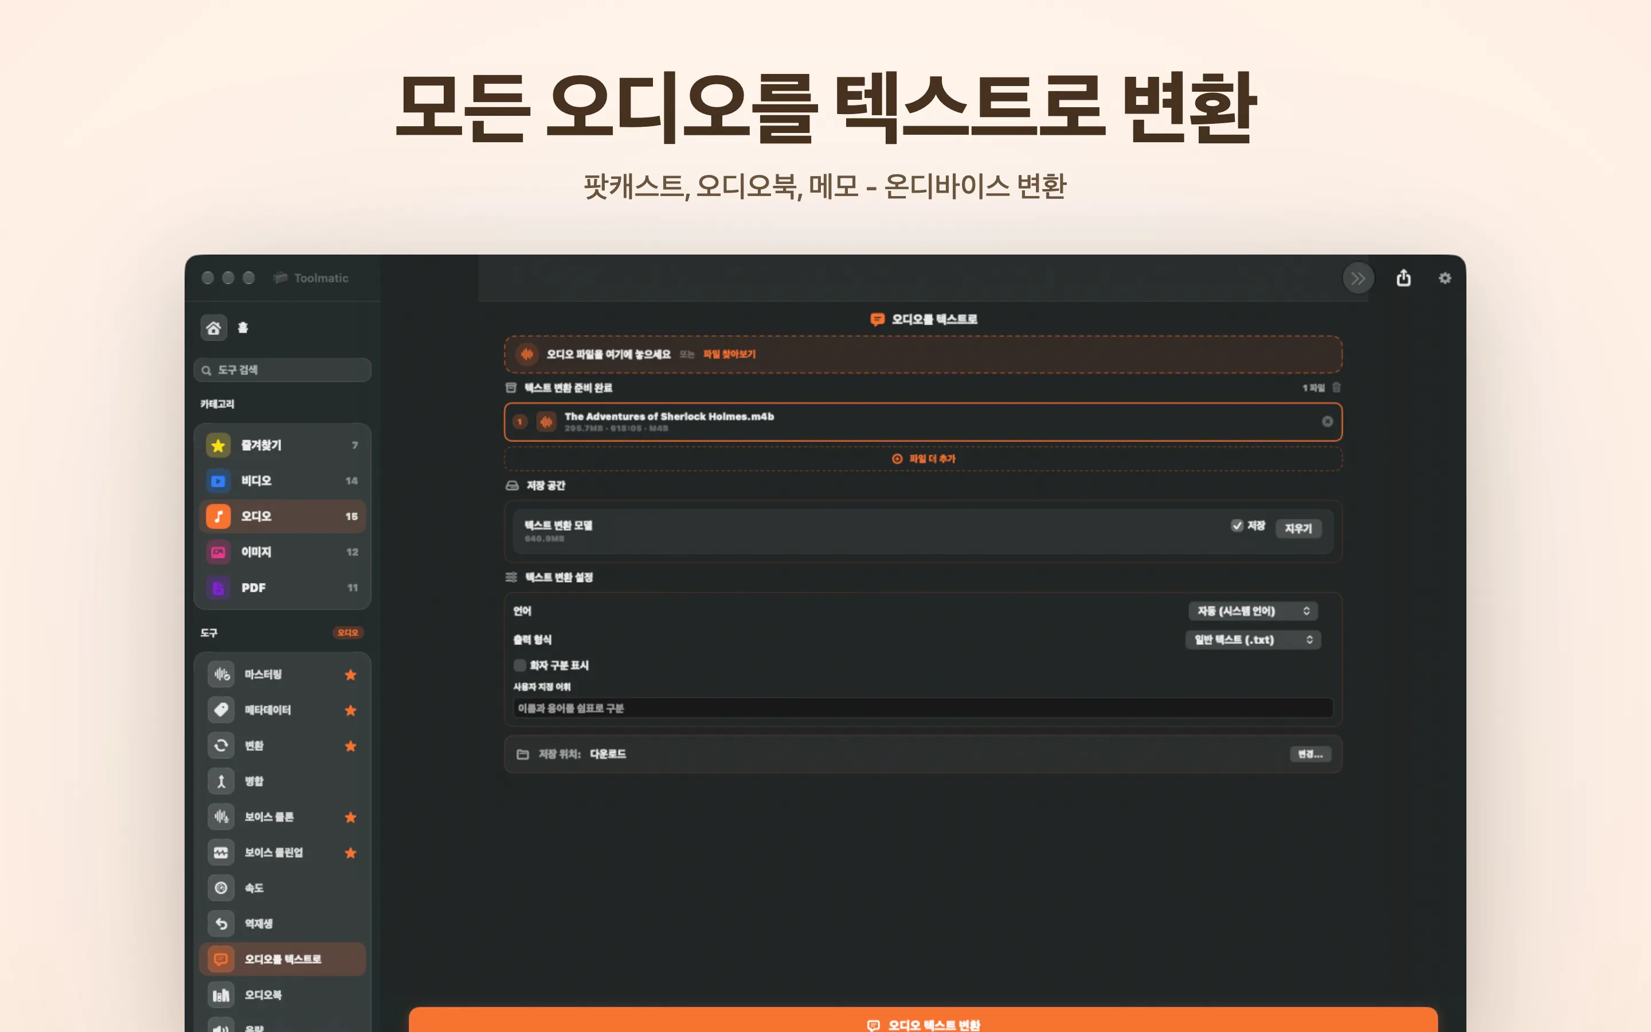This screenshot has width=1651, height=1032.
Task: Toggle favorite star for 변환
Action: pos(351,745)
